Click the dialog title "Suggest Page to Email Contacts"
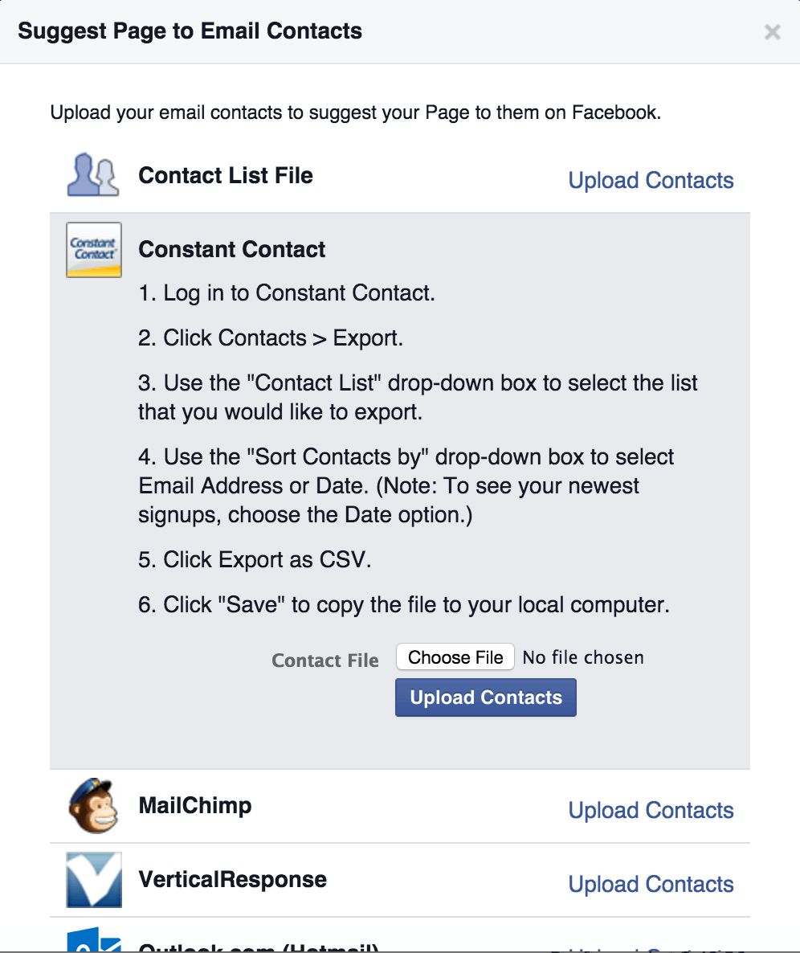The height and width of the screenshot is (953, 800). point(190,32)
